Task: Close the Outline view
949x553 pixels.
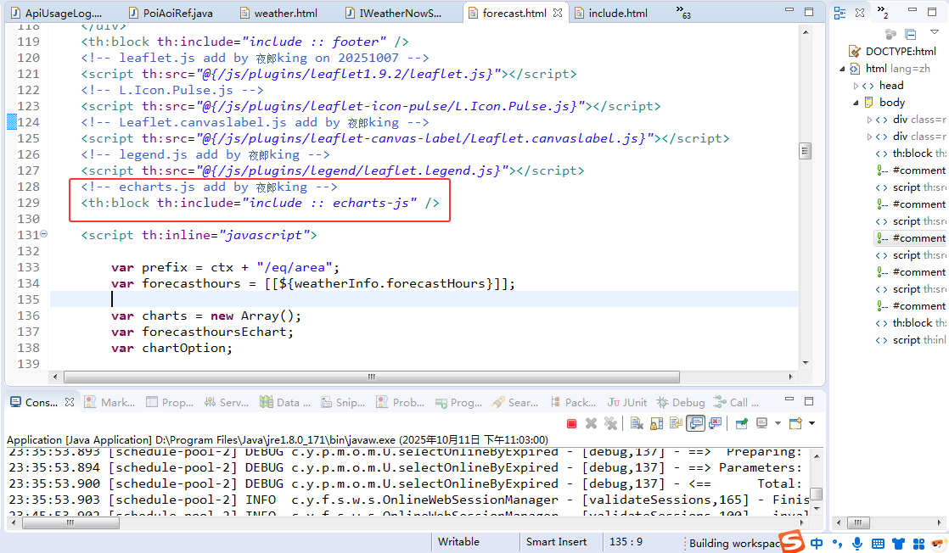Action: [859, 13]
